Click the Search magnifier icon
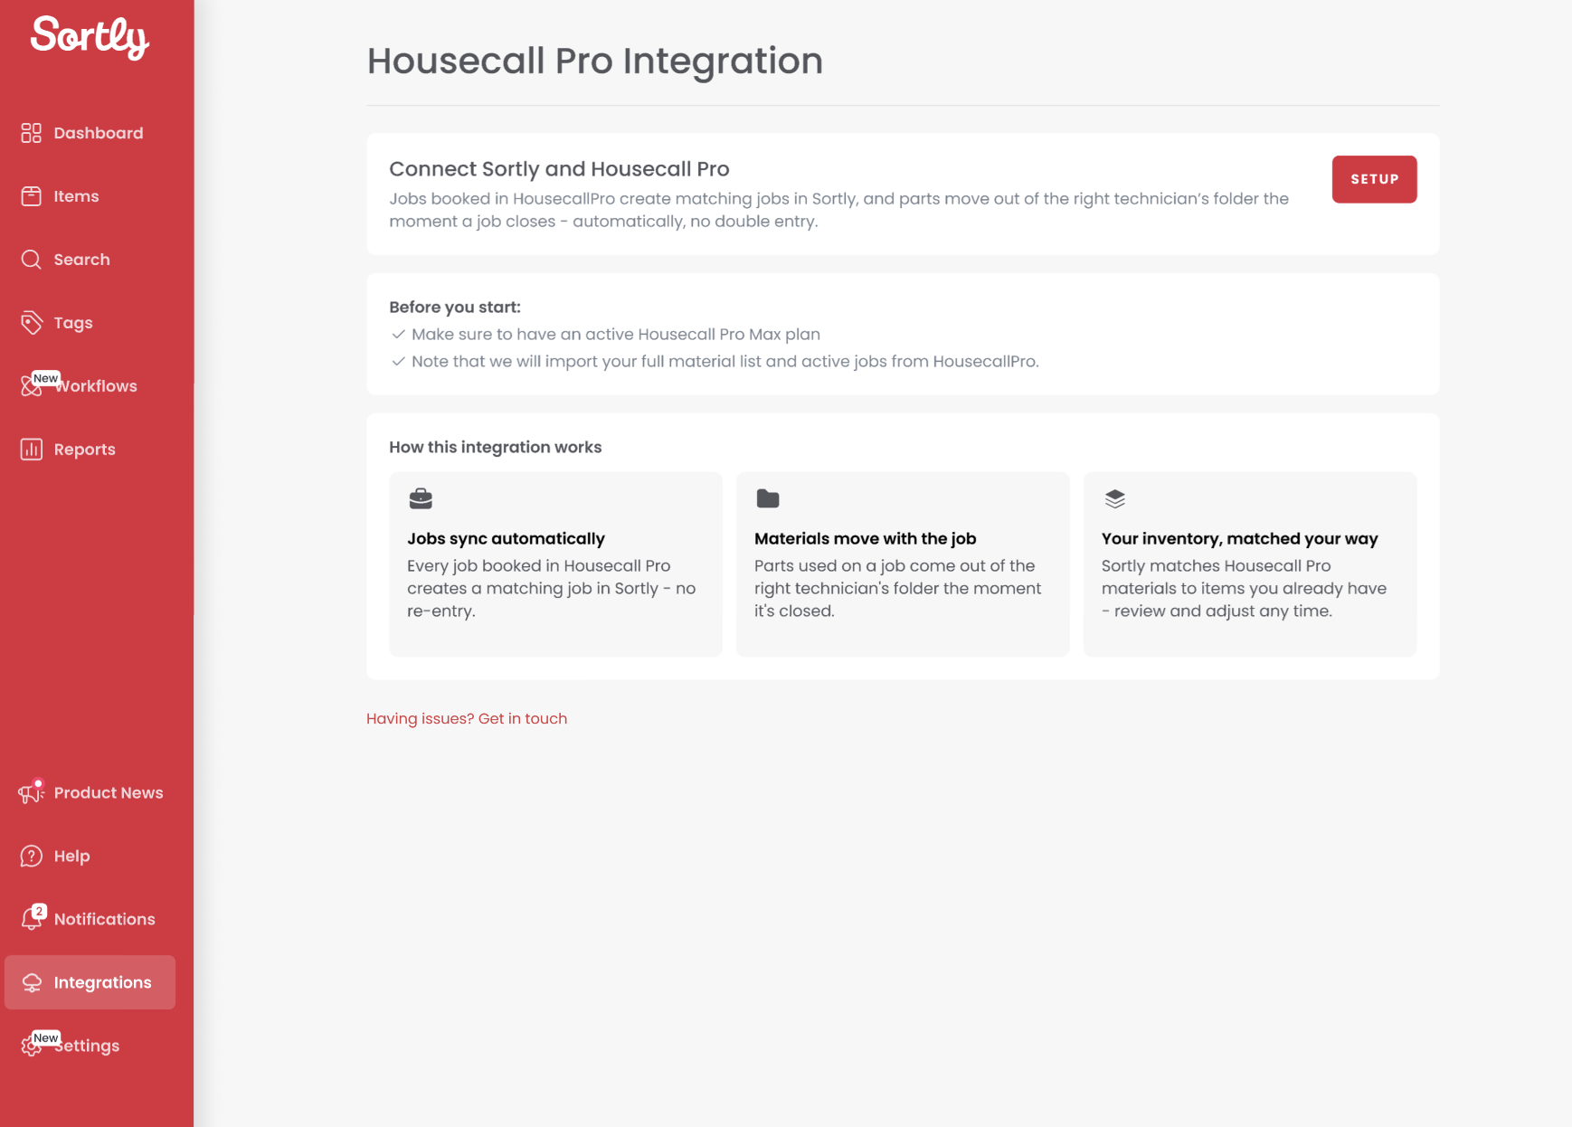Screen dimensions: 1572x1127 click(32, 260)
